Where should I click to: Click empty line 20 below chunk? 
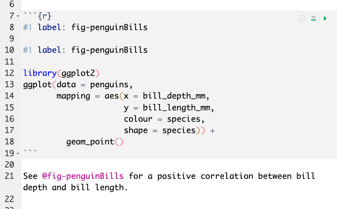[x=131, y=164]
